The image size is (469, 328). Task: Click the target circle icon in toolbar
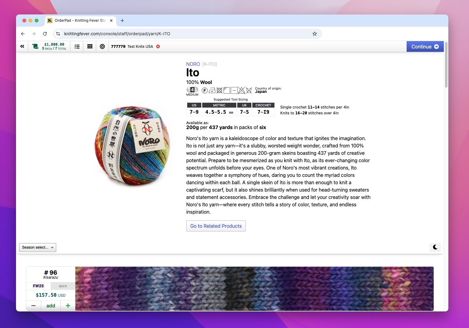102,47
